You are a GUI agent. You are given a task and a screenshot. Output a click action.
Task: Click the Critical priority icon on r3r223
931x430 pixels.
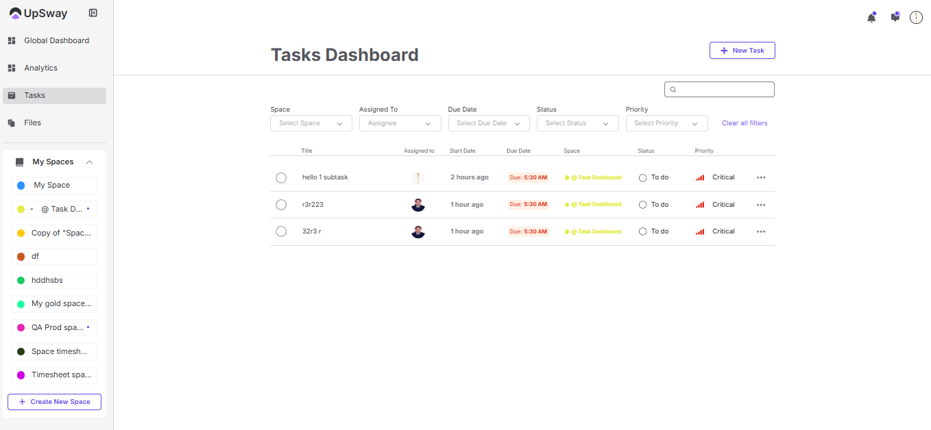click(x=700, y=205)
